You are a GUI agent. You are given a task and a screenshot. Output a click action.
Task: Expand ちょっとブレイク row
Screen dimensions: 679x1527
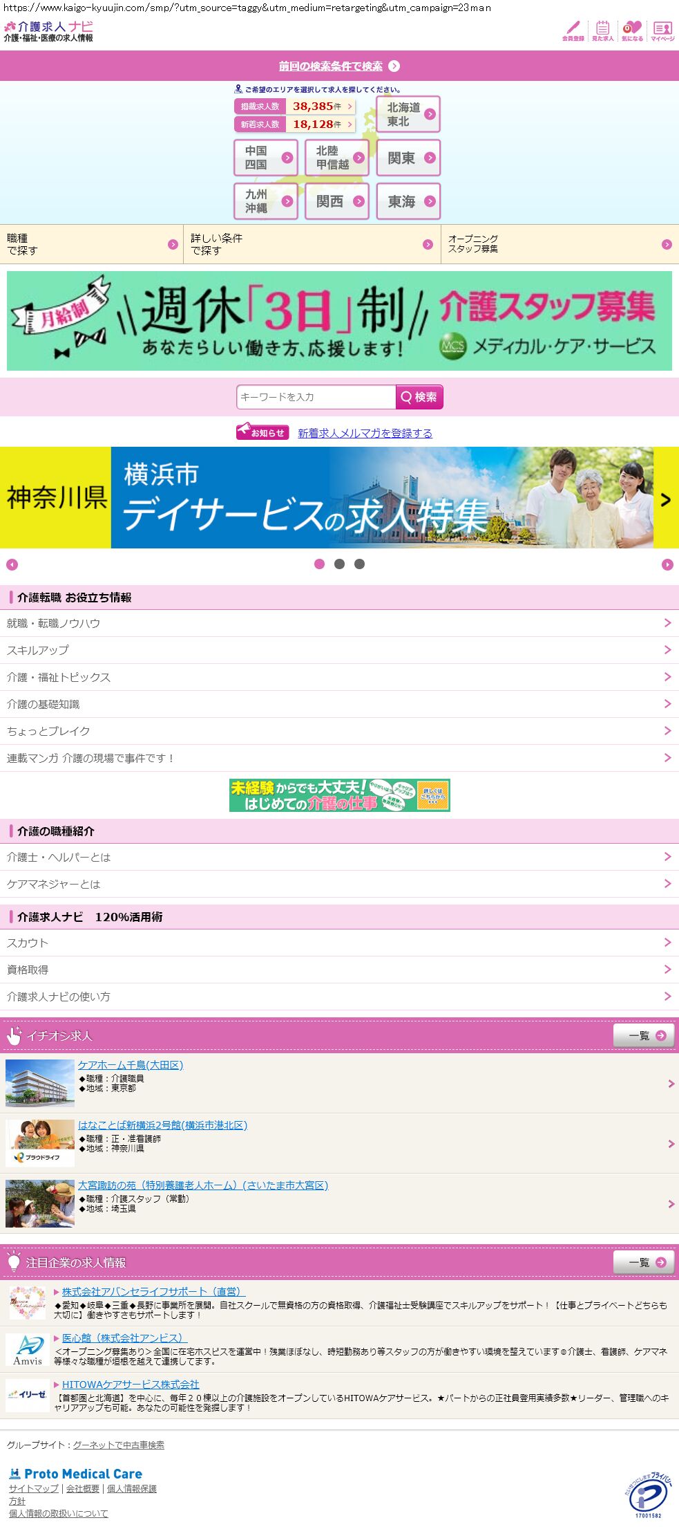(x=339, y=731)
